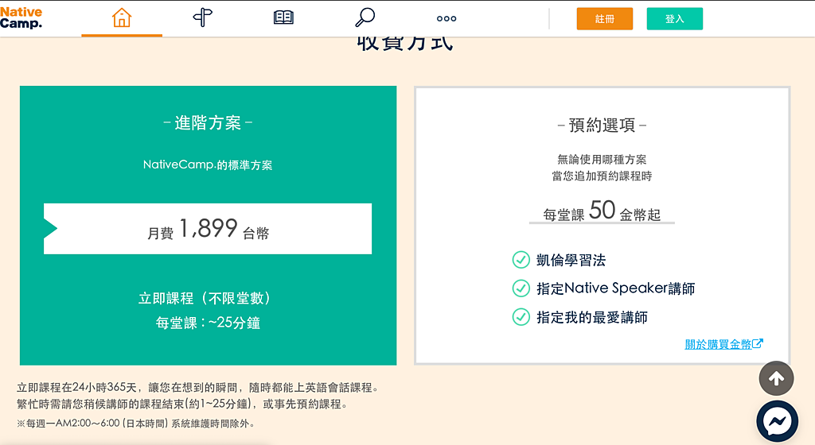Click the NativeCamp.的標準方案 subtitle
815x445 pixels.
tap(208, 165)
